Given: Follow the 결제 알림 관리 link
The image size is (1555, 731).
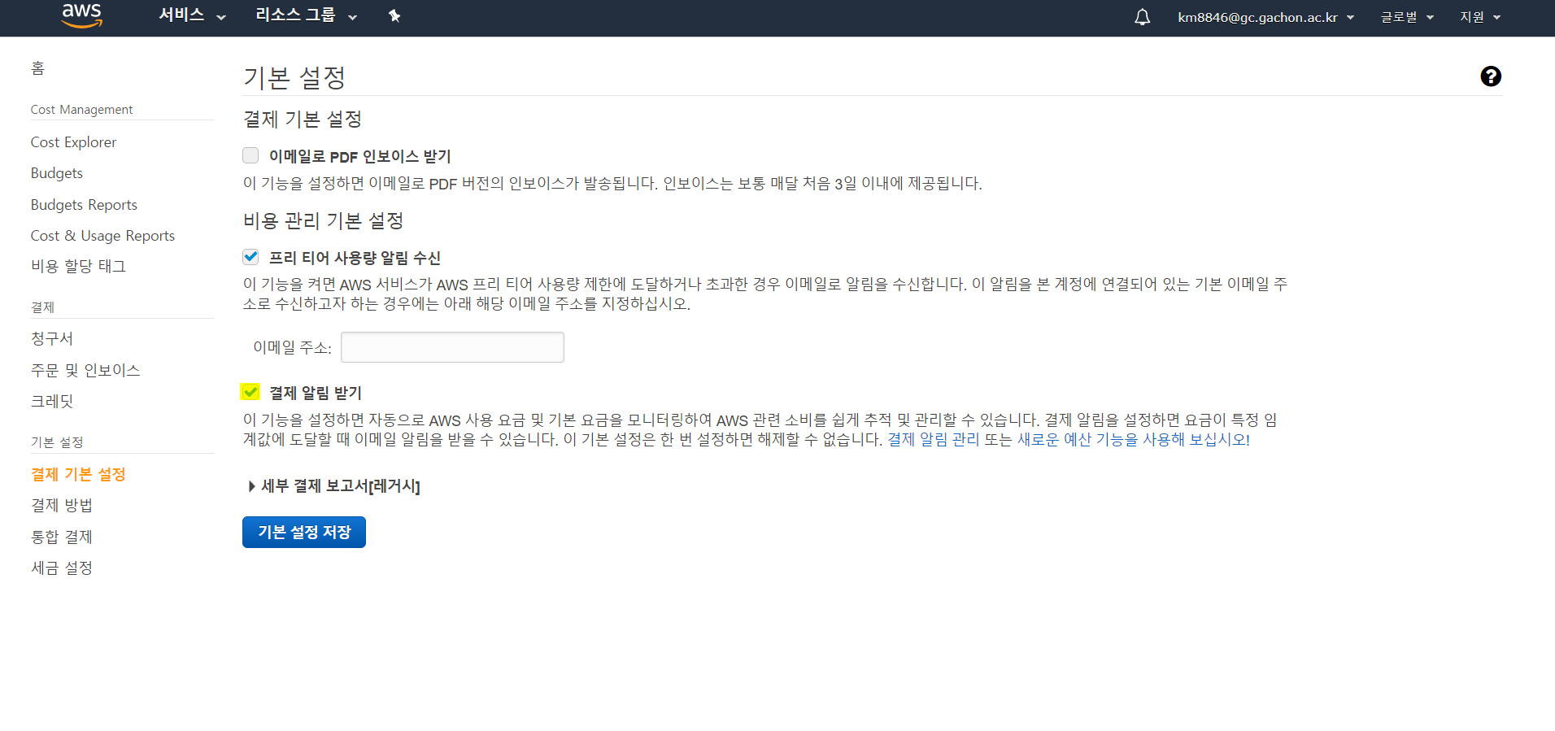Looking at the screenshot, I should point(933,440).
